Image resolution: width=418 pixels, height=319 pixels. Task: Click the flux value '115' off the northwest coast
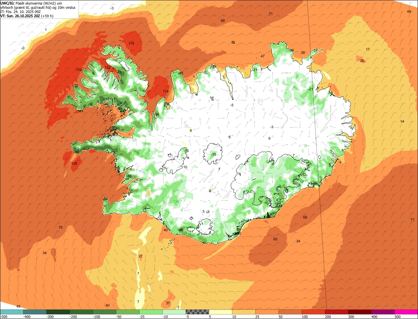coord(131,43)
